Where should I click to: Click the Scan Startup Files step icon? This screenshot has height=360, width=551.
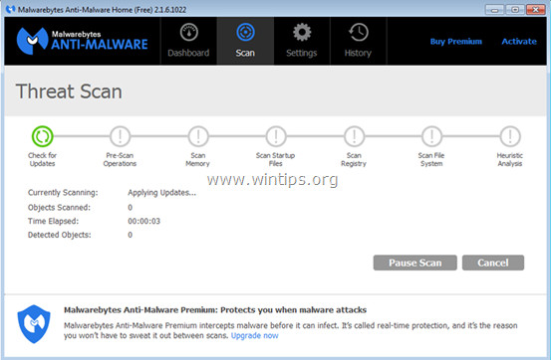(x=276, y=136)
